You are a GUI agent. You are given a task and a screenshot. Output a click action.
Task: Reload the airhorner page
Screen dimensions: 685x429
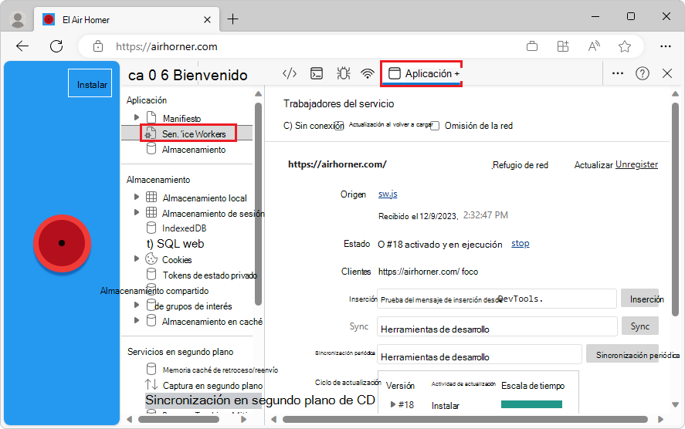click(56, 46)
